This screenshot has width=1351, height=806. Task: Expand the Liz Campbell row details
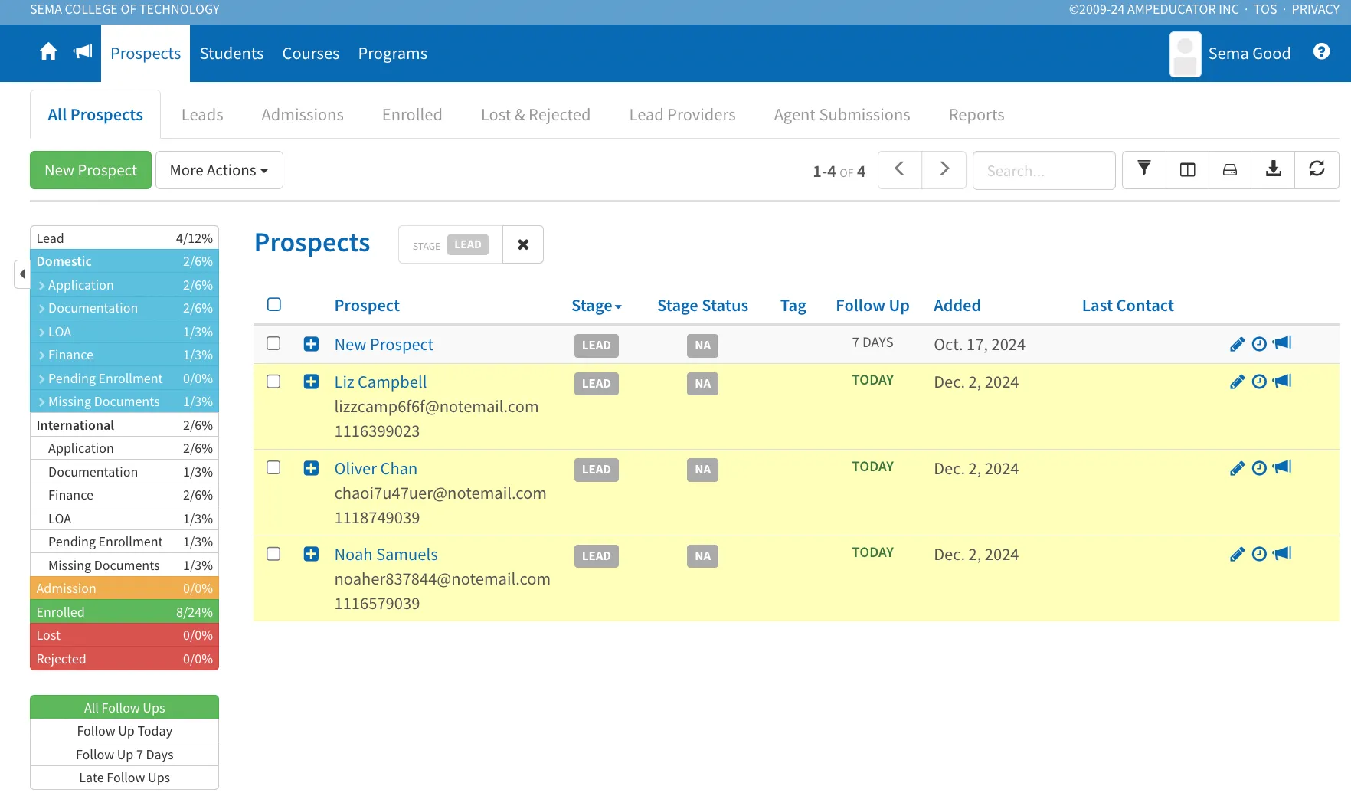311,382
